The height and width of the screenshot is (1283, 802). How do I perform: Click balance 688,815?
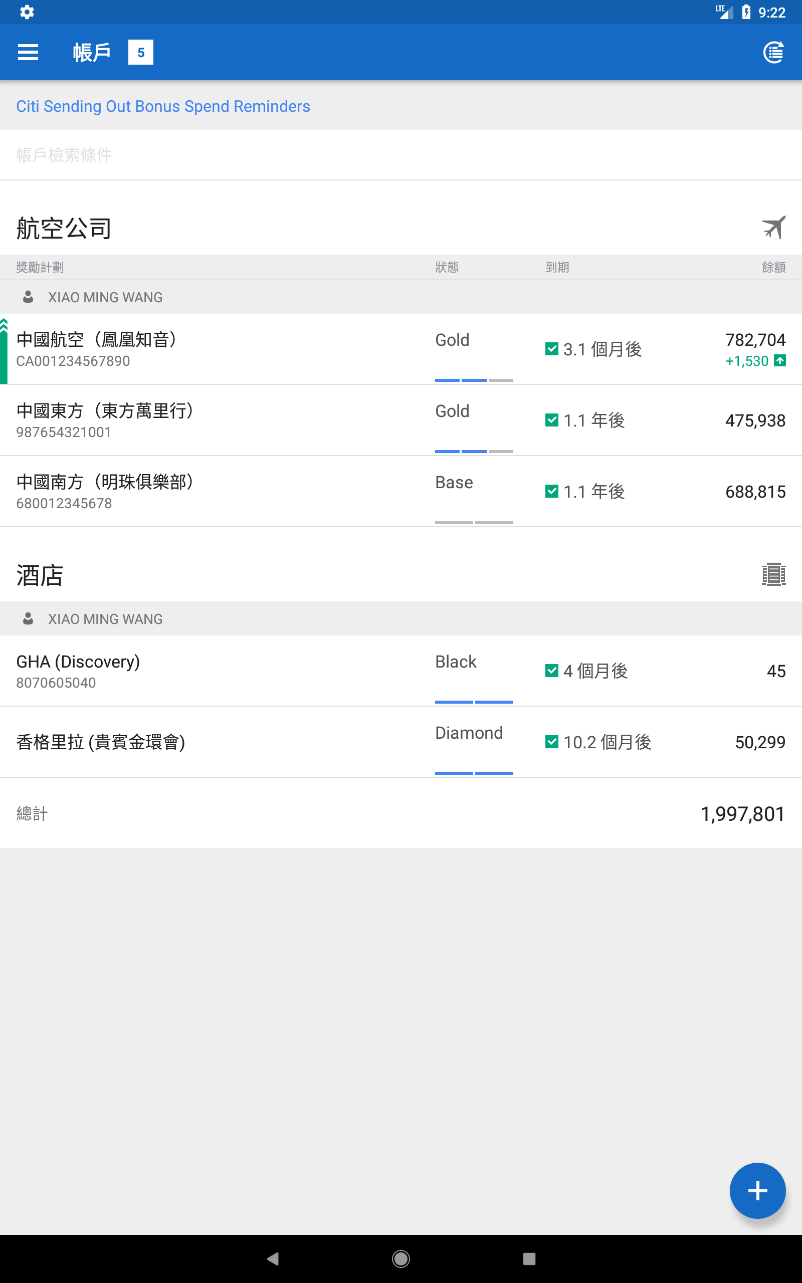pos(755,491)
